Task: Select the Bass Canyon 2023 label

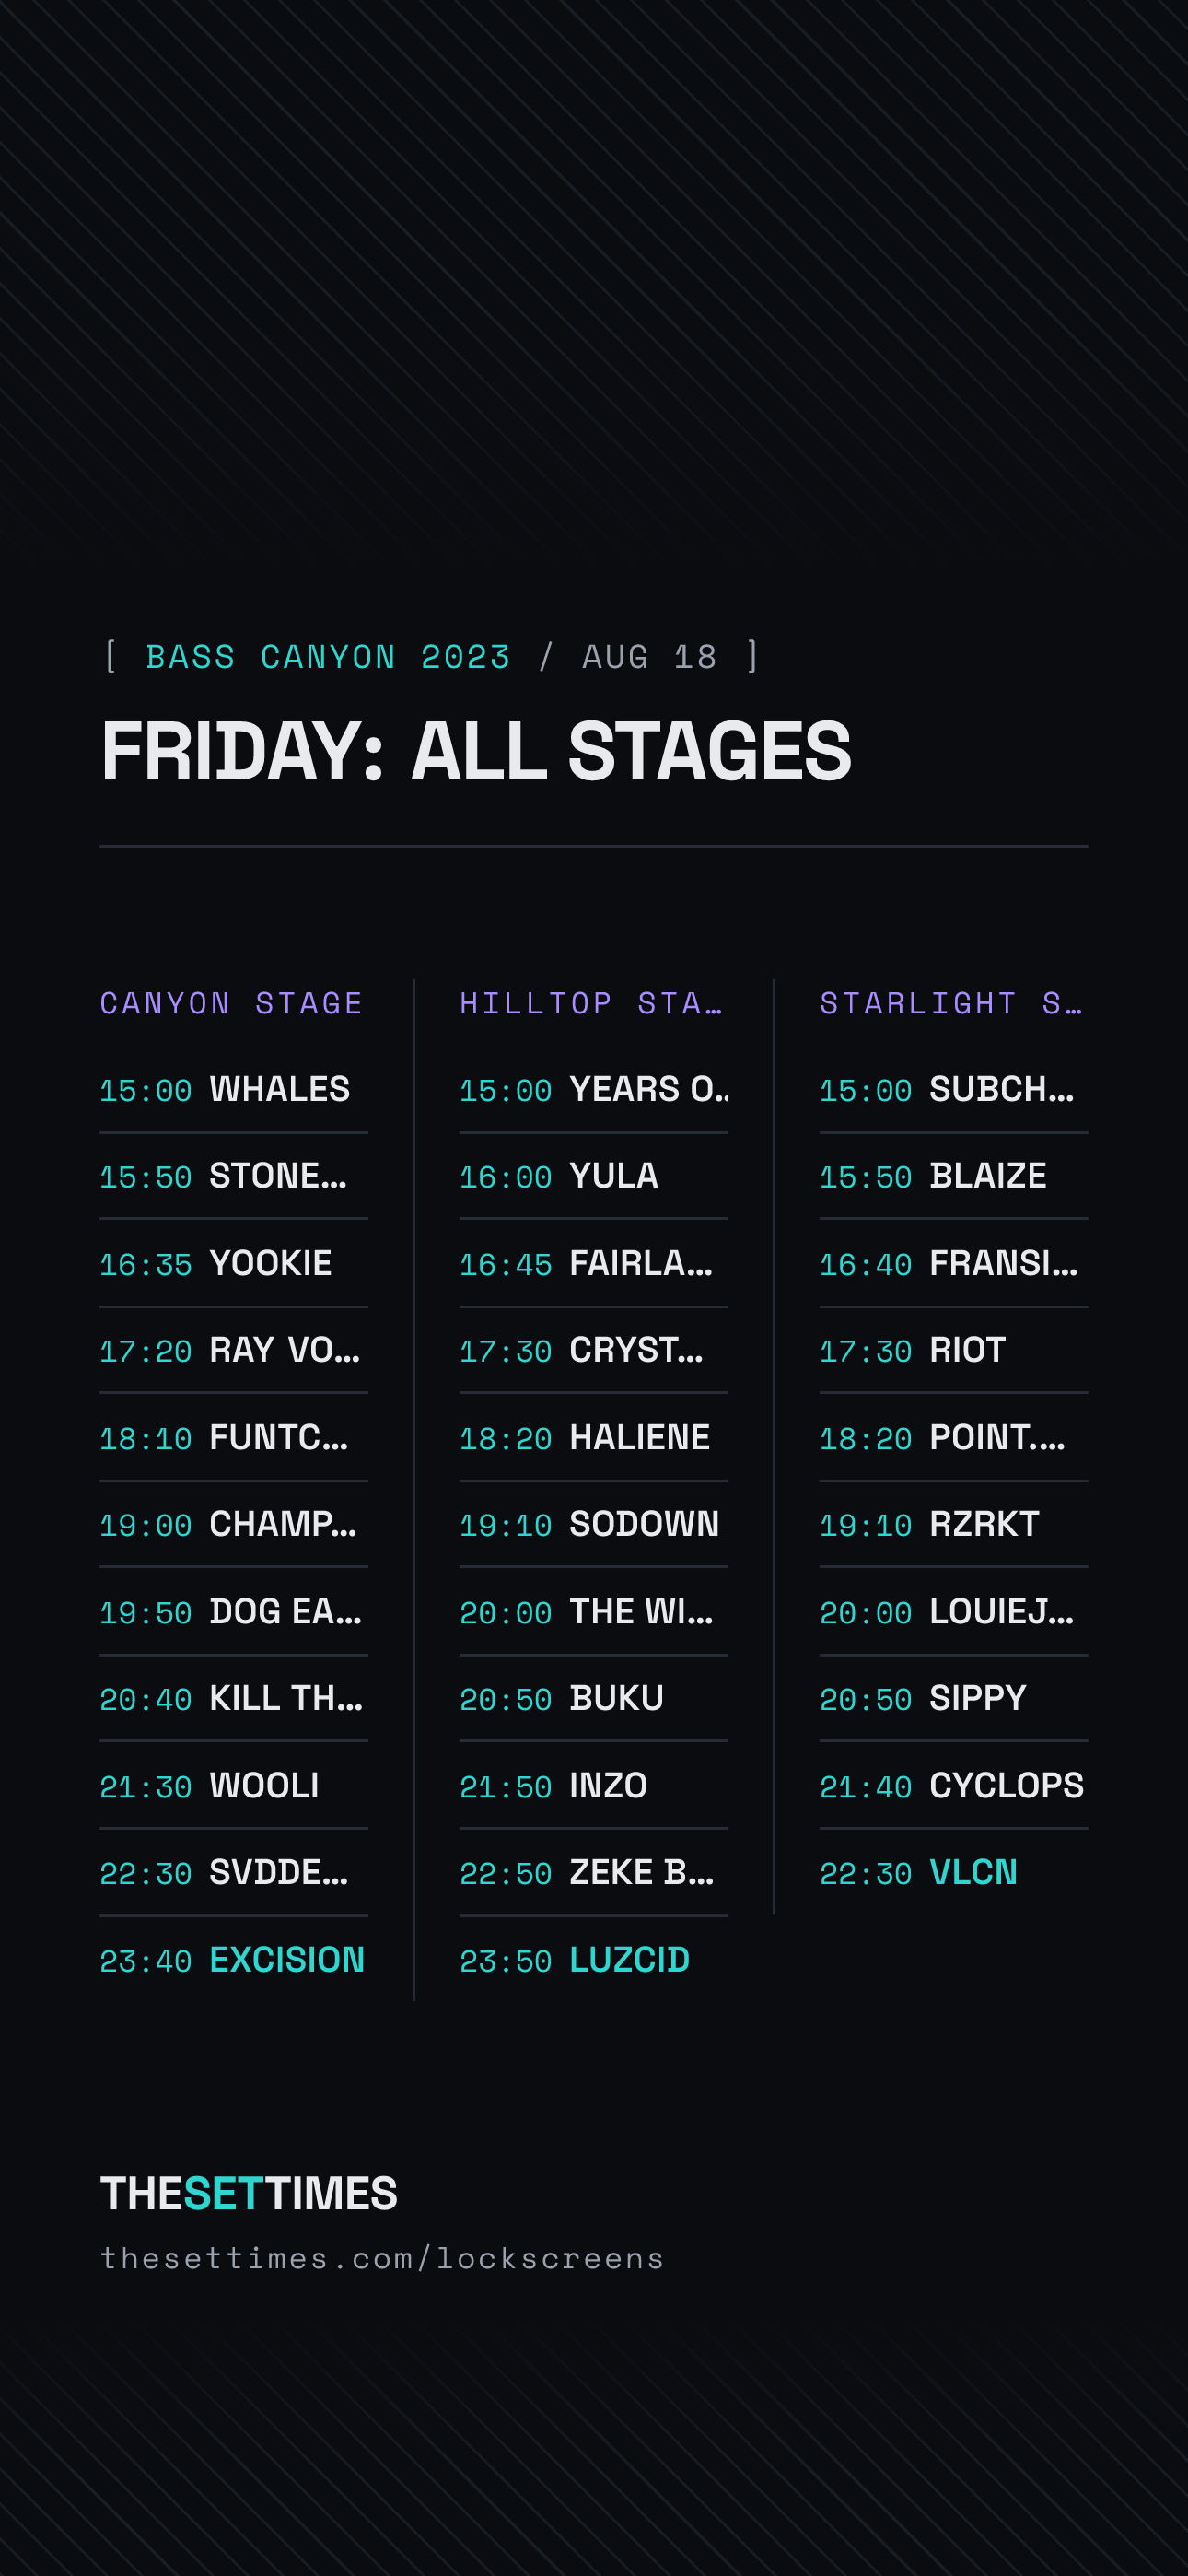Action: coord(328,657)
